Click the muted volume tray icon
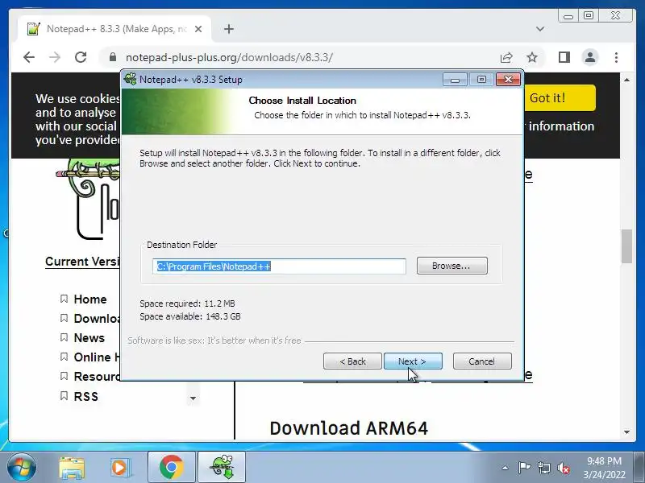This screenshot has height=483, width=645. (563, 468)
